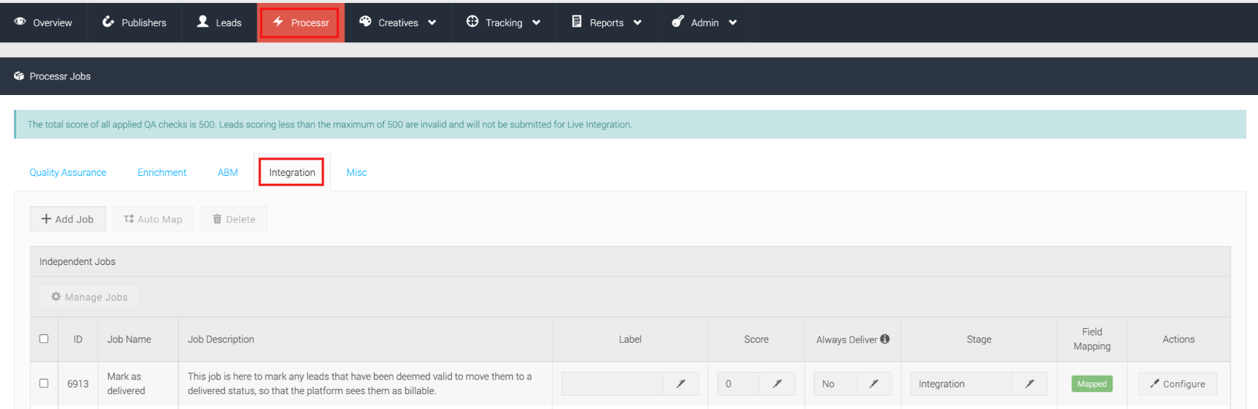The image size is (1258, 409).
Task: Click the Add Job button
Action: coord(68,219)
